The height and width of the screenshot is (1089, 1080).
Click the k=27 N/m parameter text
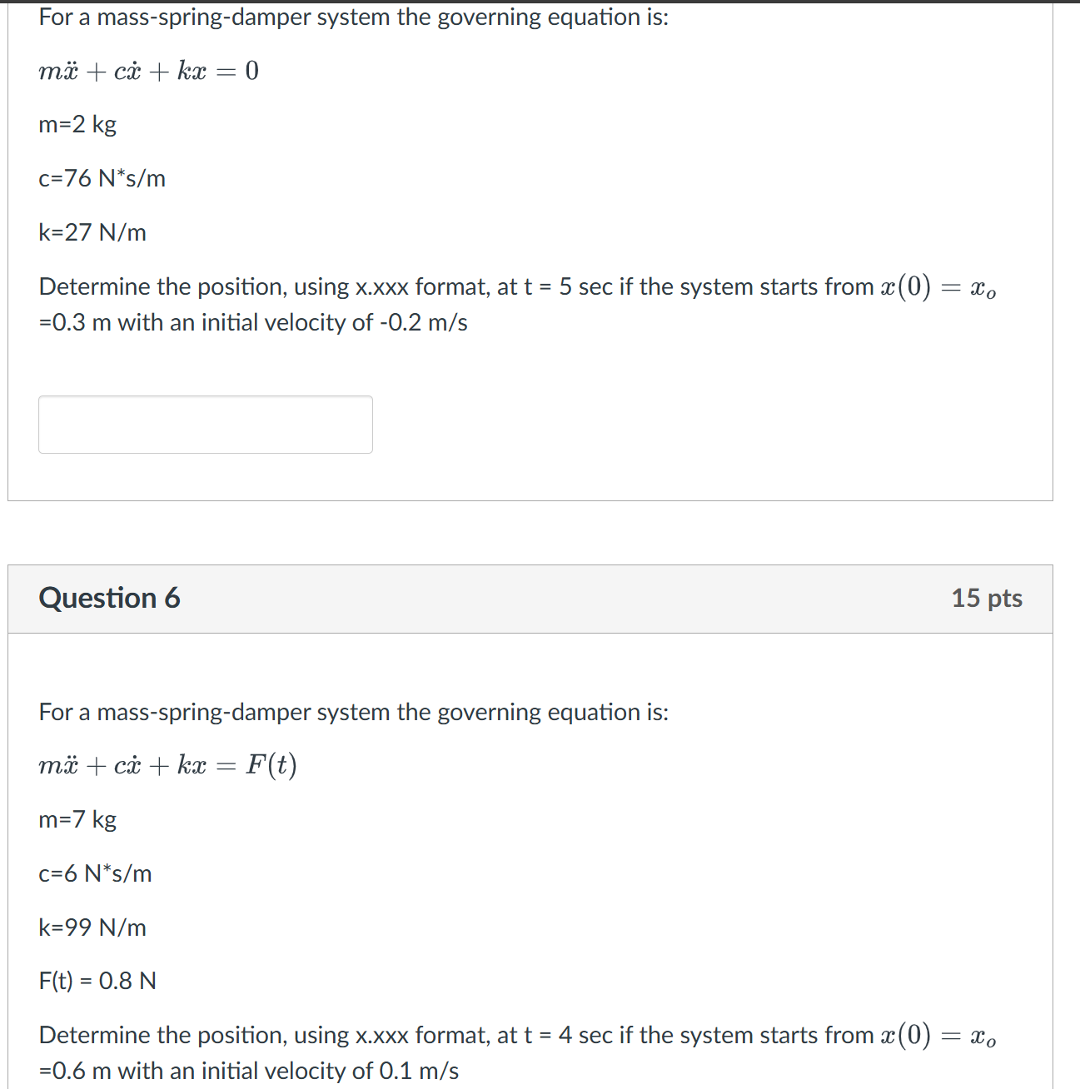pos(92,232)
